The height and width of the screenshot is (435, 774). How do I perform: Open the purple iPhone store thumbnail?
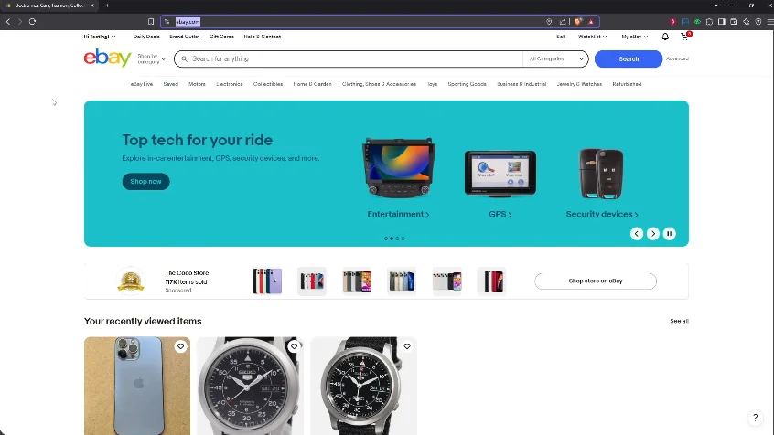point(267,281)
